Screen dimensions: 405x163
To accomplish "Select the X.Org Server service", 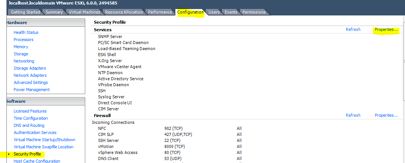I will click(x=110, y=61).
